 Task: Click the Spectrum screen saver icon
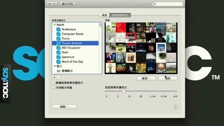[x=58, y=57]
